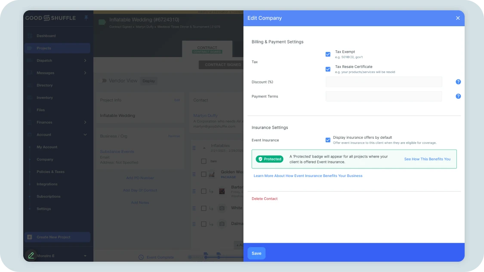Uncheck Display insurance offers by default
Viewport: 484px width, 272px height.
pyautogui.click(x=328, y=139)
